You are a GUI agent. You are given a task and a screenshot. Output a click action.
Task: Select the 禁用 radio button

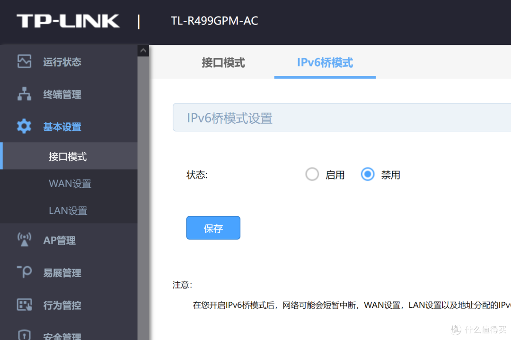point(368,174)
